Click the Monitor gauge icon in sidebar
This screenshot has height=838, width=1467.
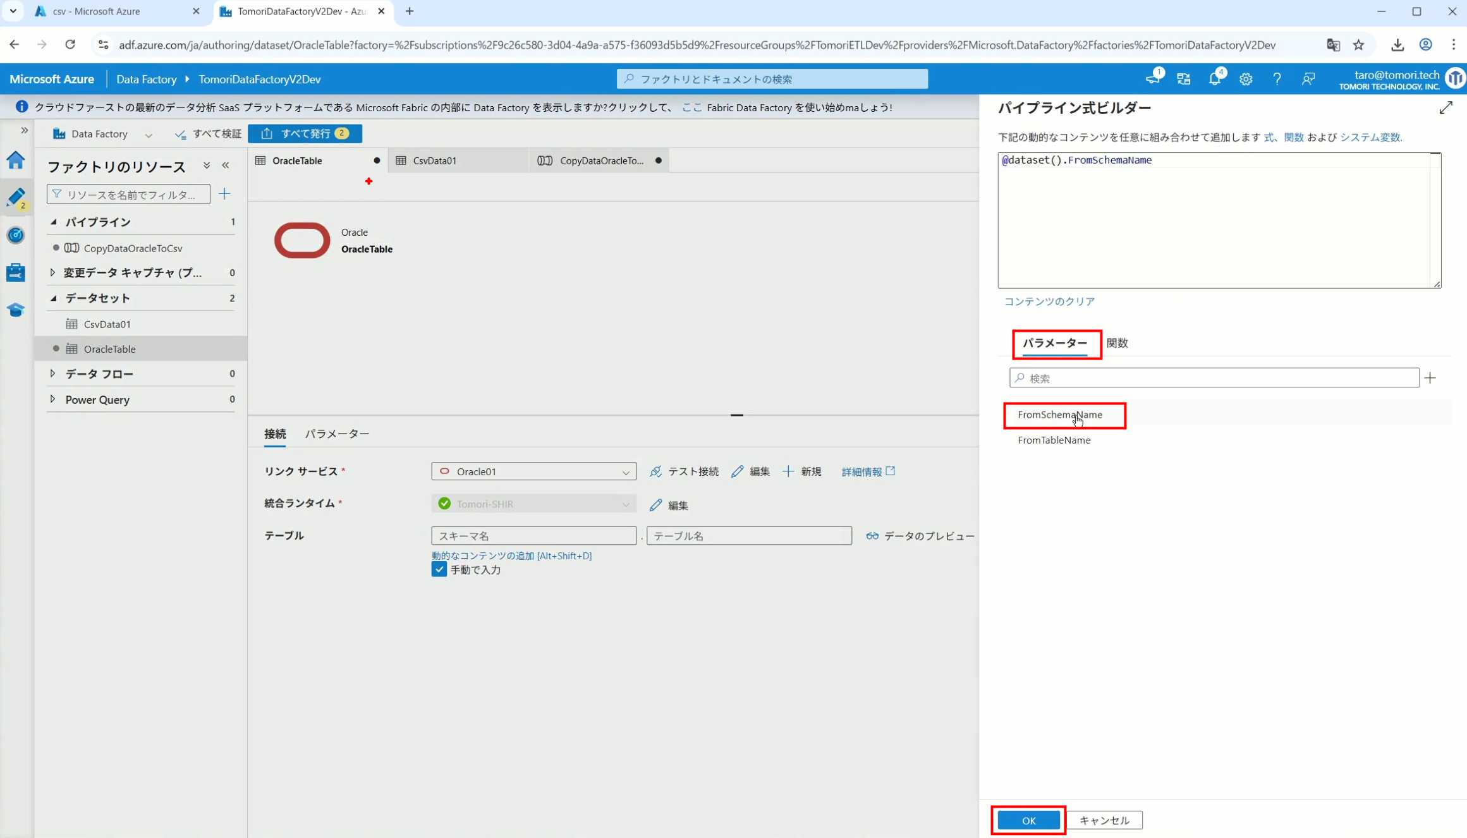[16, 235]
